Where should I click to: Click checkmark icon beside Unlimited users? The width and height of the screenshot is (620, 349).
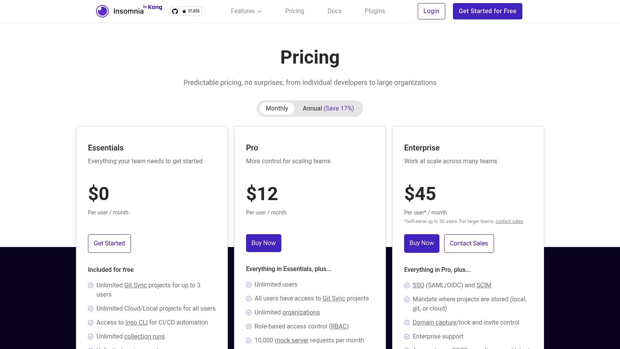[249, 285]
